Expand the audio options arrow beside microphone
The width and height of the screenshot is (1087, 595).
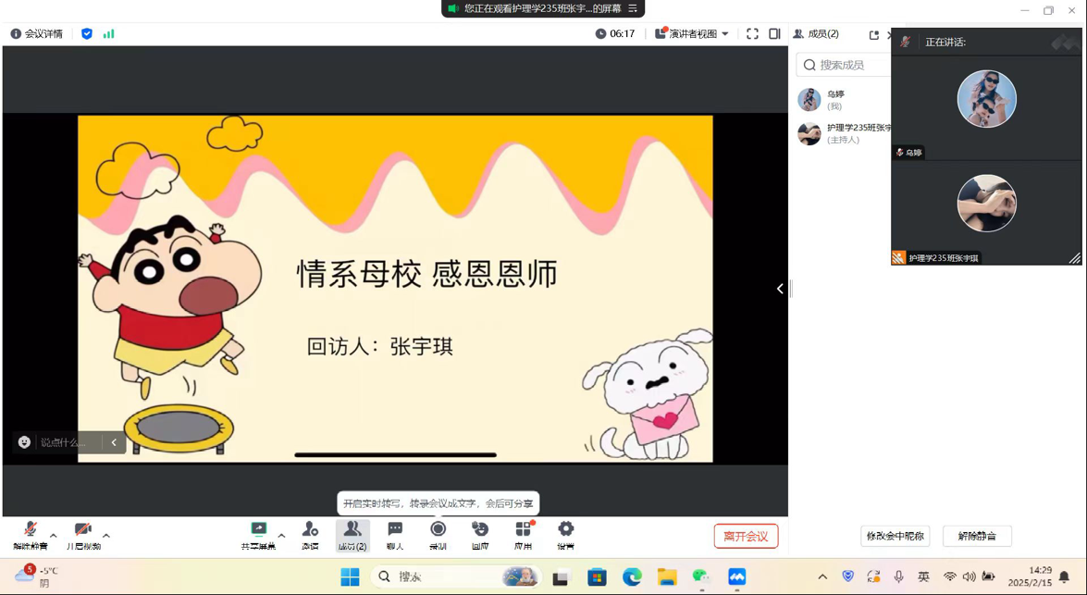[54, 535]
